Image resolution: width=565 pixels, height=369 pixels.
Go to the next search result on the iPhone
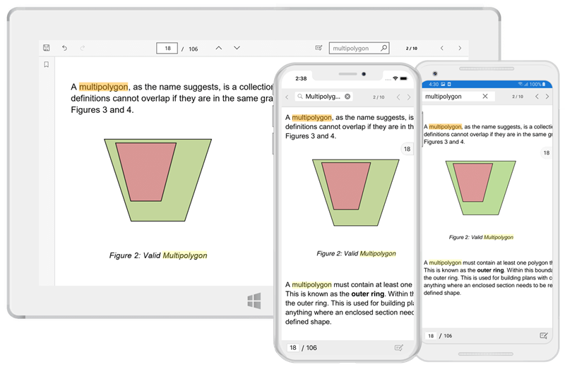pyautogui.click(x=410, y=97)
